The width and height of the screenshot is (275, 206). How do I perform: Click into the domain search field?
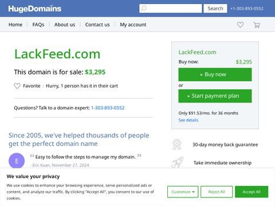tap(170, 9)
